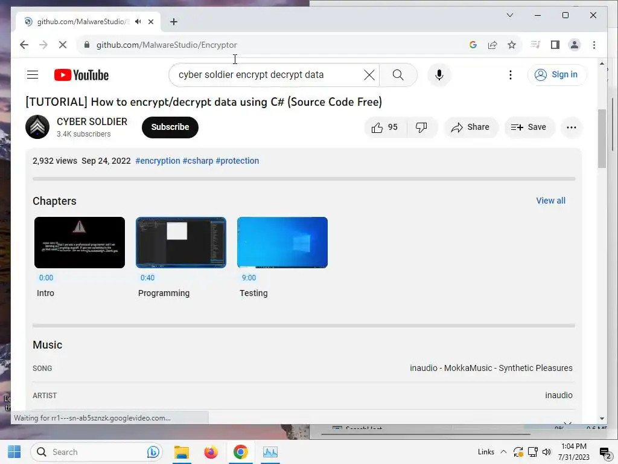The width and height of the screenshot is (618, 464).
Task: Clear the YouTube search query with X
Action: tap(369, 75)
